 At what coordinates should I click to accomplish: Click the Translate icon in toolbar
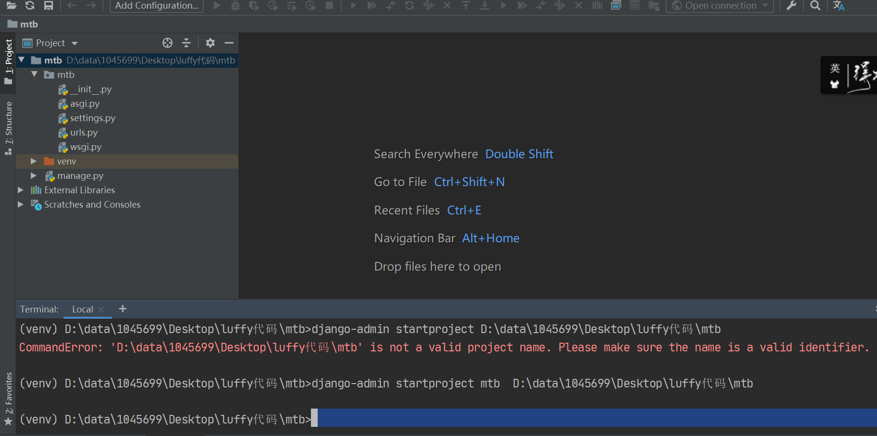point(839,5)
